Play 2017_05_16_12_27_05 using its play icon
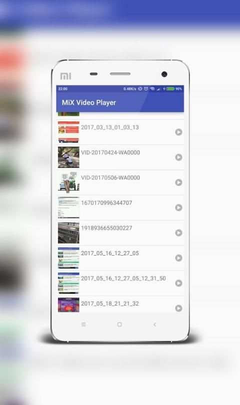 178,258
